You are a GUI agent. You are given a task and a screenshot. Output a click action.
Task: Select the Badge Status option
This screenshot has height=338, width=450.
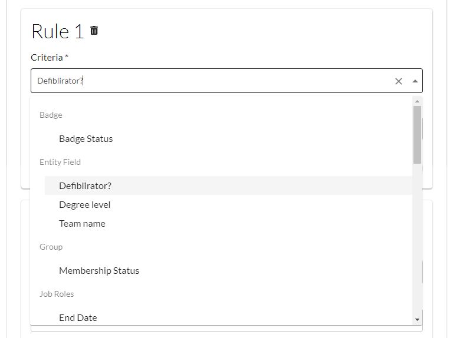click(x=86, y=139)
